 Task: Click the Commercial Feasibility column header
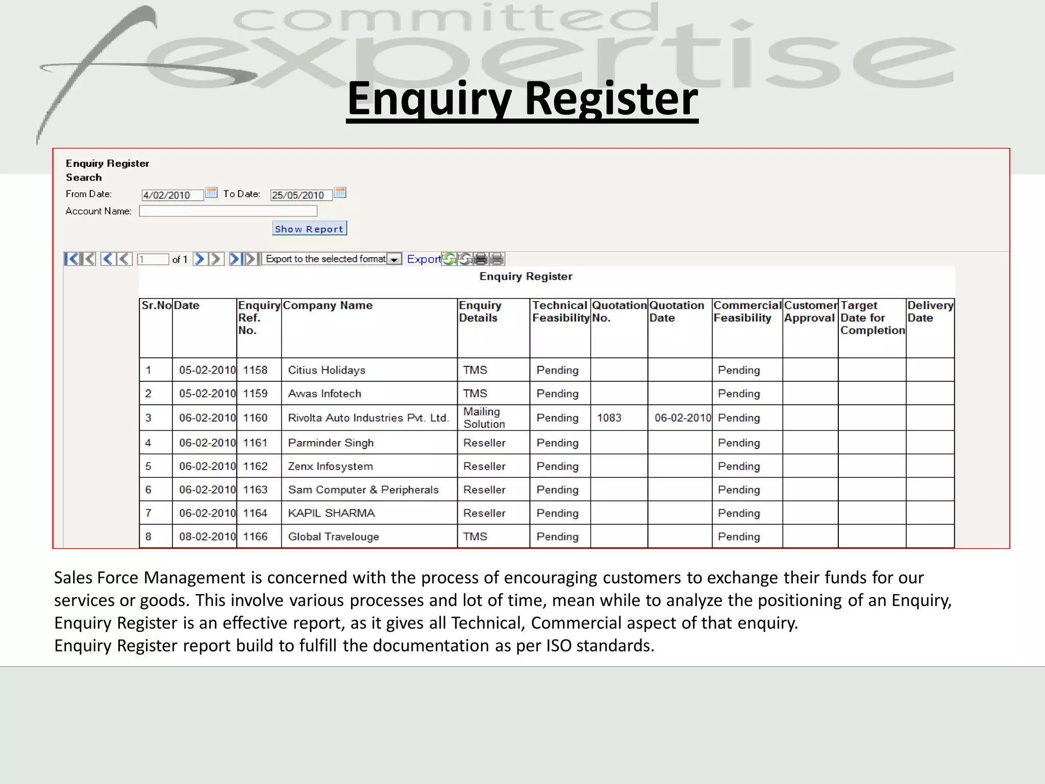click(748, 328)
